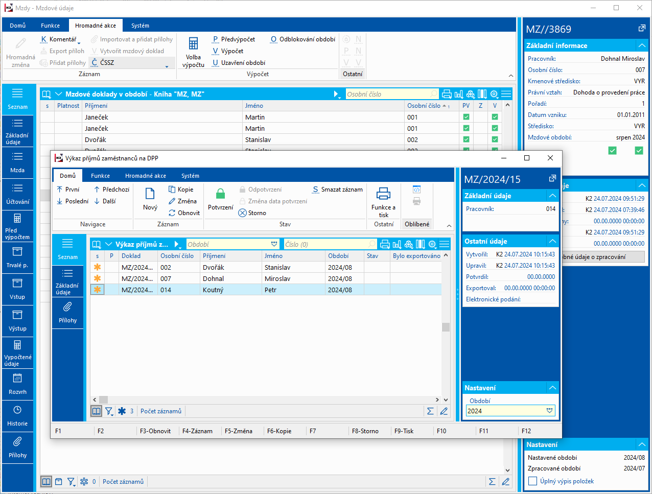Click the horizontal scrollbar in DPP grid

click(x=266, y=399)
